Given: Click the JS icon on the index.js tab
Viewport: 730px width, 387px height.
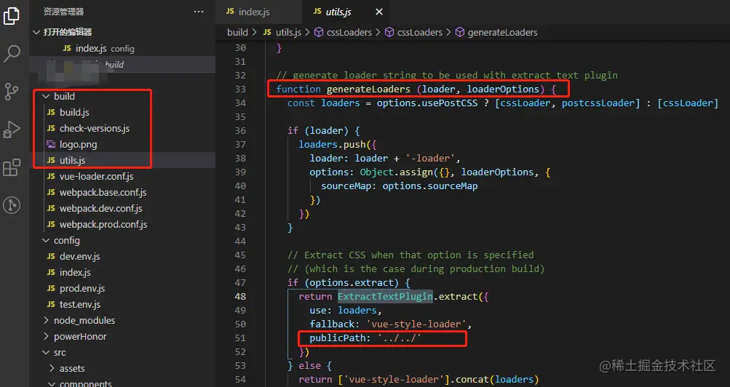Looking at the screenshot, I should 230,11.
